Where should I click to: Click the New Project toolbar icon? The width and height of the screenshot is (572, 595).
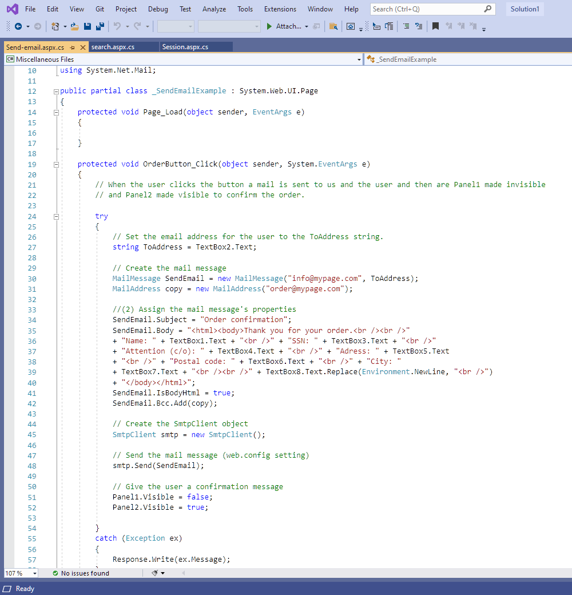click(x=55, y=26)
